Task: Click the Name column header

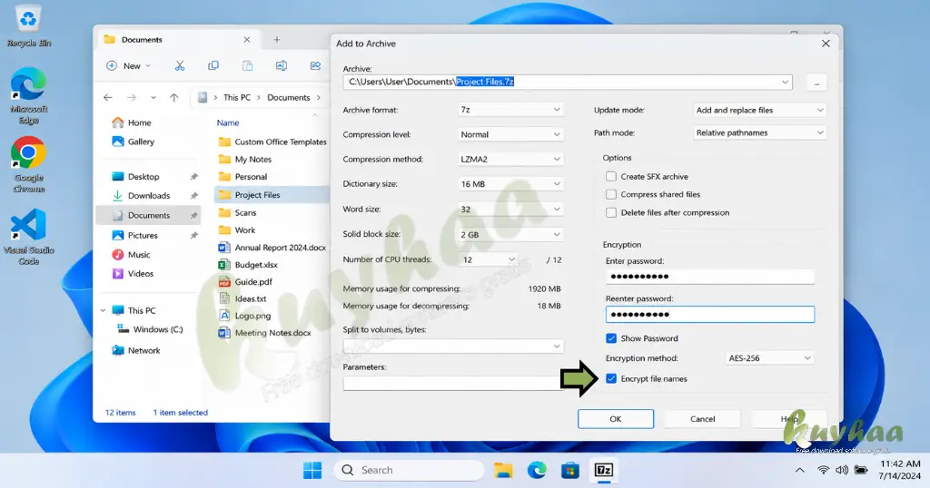Action: tap(228, 122)
